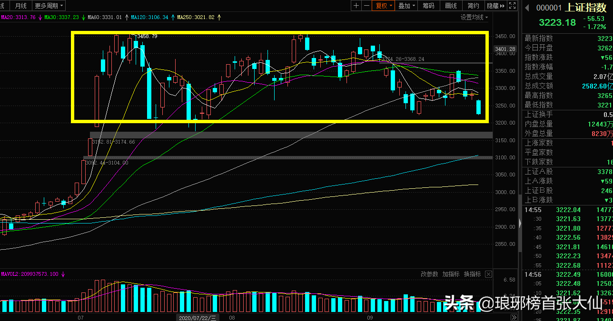Toggle fullscreen chart view icon

pos(512,6)
